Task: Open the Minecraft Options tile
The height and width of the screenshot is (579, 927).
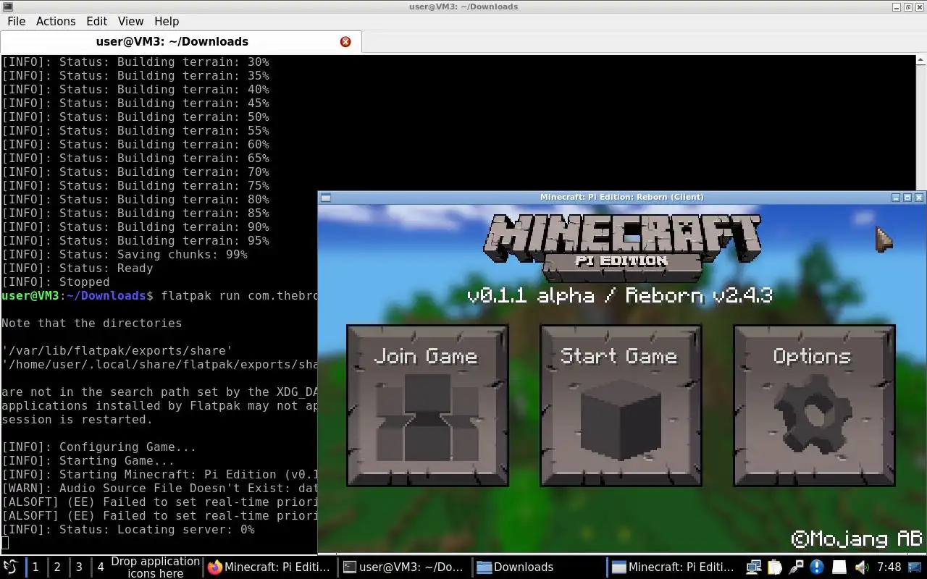Action: [x=814, y=405]
